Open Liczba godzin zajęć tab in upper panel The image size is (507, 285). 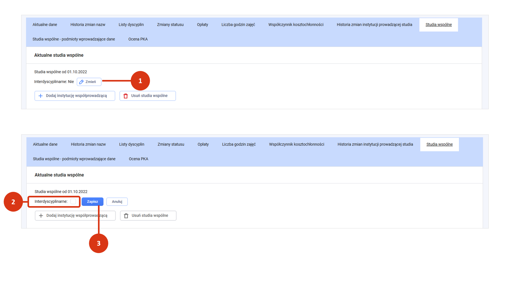coord(238,25)
